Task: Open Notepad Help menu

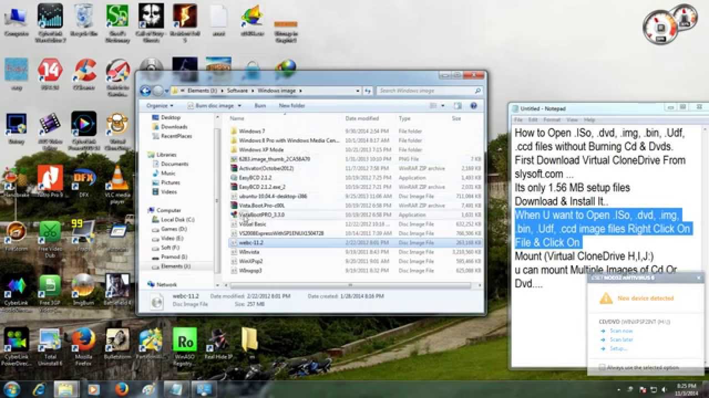Action: (x=589, y=120)
